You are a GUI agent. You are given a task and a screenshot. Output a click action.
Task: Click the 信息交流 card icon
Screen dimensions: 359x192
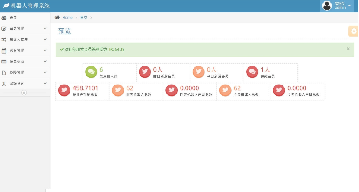point(4,62)
